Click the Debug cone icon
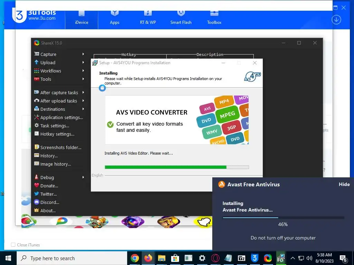This screenshot has width=354, height=265. (x=36, y=177)
